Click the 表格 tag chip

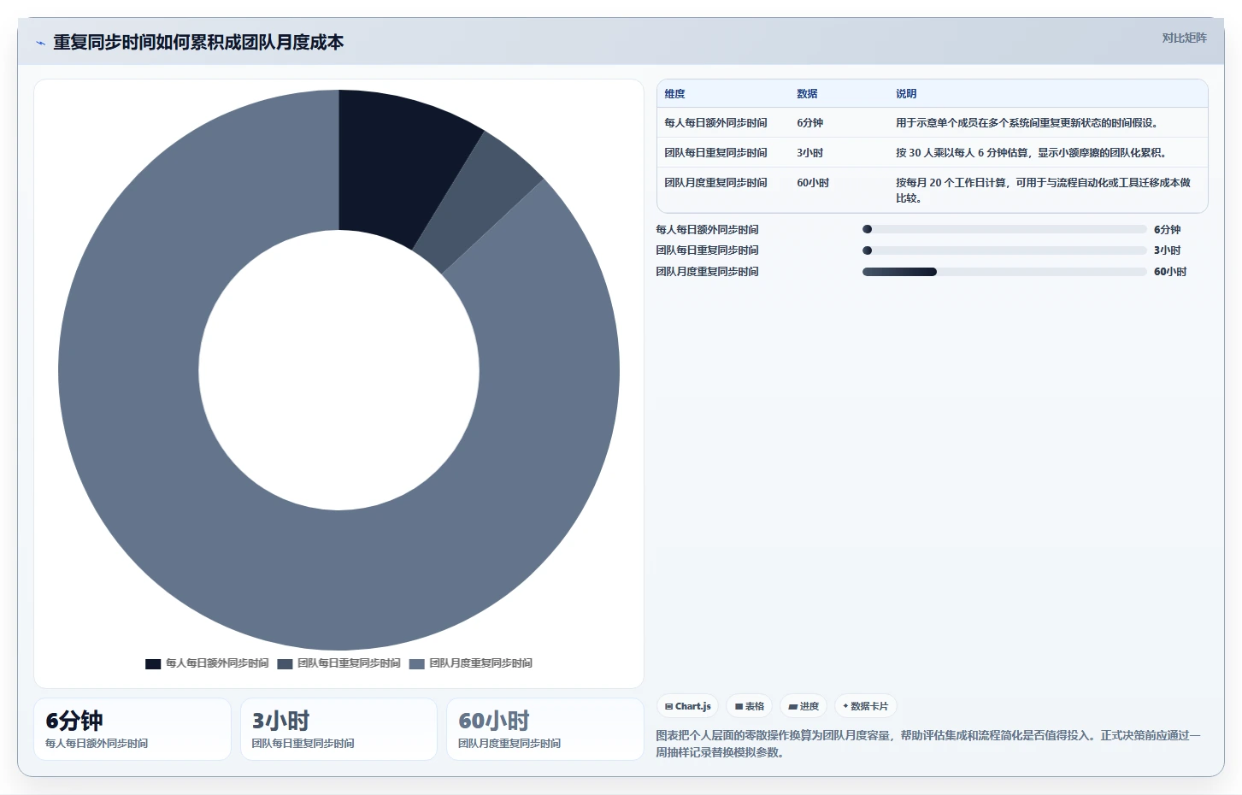(x=750, y=706)
